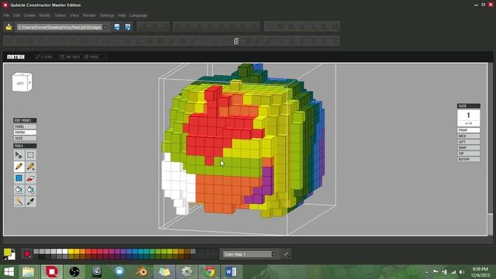The width and height of the screenshot is (496, 279).
Task: Select the eraser tool
Action: pos(30,178)
